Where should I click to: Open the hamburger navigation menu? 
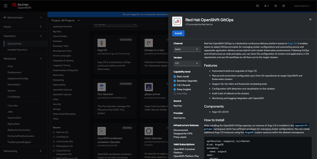point(6,6)
